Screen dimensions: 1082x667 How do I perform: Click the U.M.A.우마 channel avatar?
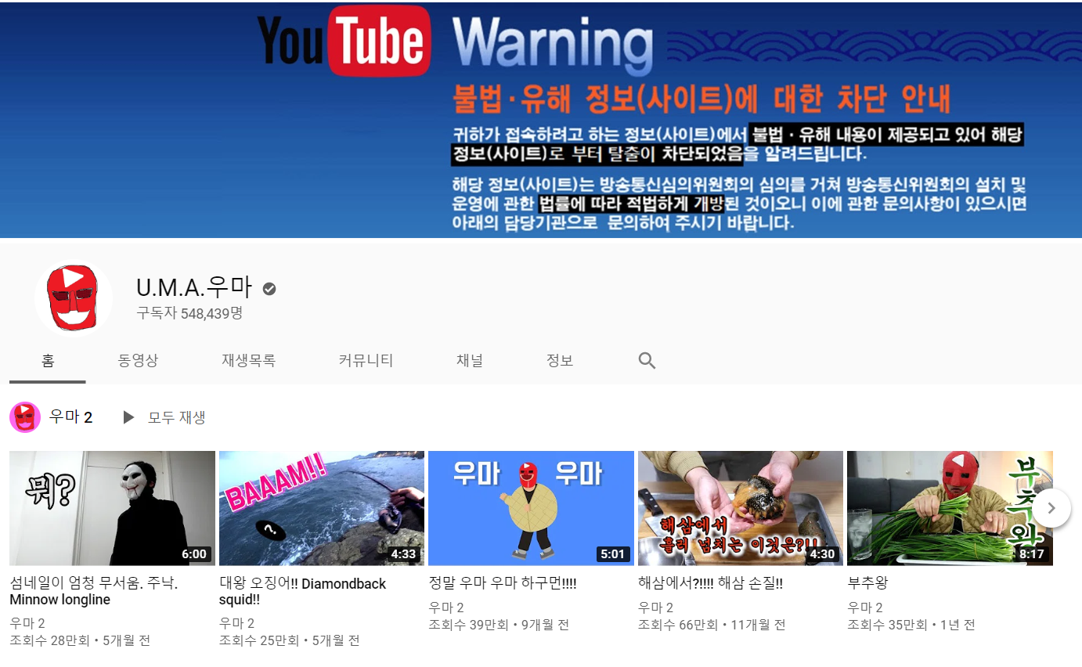pos(73,298)
